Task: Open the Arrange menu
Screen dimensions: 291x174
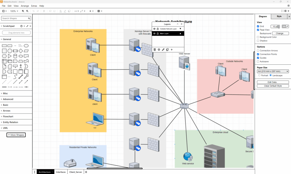Action: (25, 6)
